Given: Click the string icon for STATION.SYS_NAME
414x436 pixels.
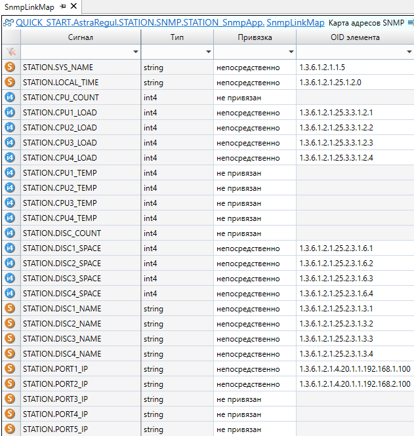Looking at the screenshot, I should click(x=10, y=67).
